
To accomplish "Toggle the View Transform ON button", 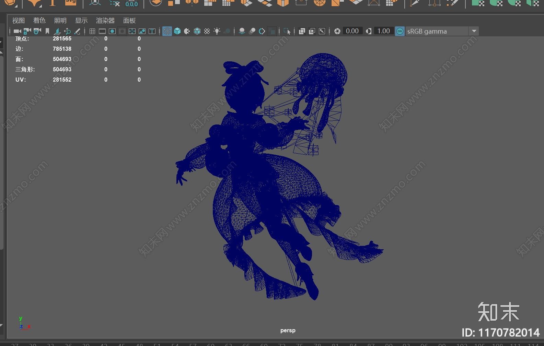I will point(400,31).
